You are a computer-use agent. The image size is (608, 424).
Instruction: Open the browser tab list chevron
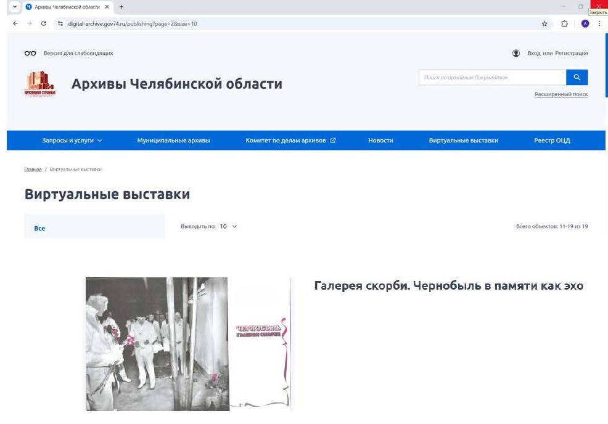[x=14, y=7]
